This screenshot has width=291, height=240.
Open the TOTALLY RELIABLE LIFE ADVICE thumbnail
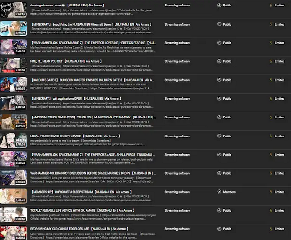(14, 214)
